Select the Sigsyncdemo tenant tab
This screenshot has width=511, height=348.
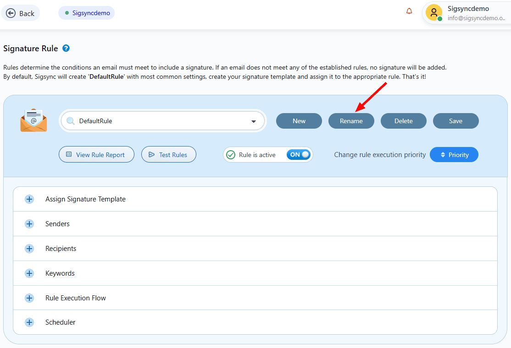coord(87,13)
